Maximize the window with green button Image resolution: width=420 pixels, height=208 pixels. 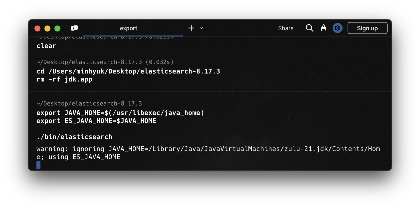pos(57,28)
